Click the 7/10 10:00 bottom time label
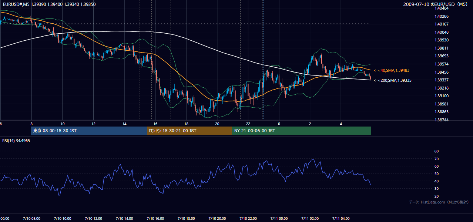Image resolution: width=473 pixels, height=222 pixels. (63, 218)
